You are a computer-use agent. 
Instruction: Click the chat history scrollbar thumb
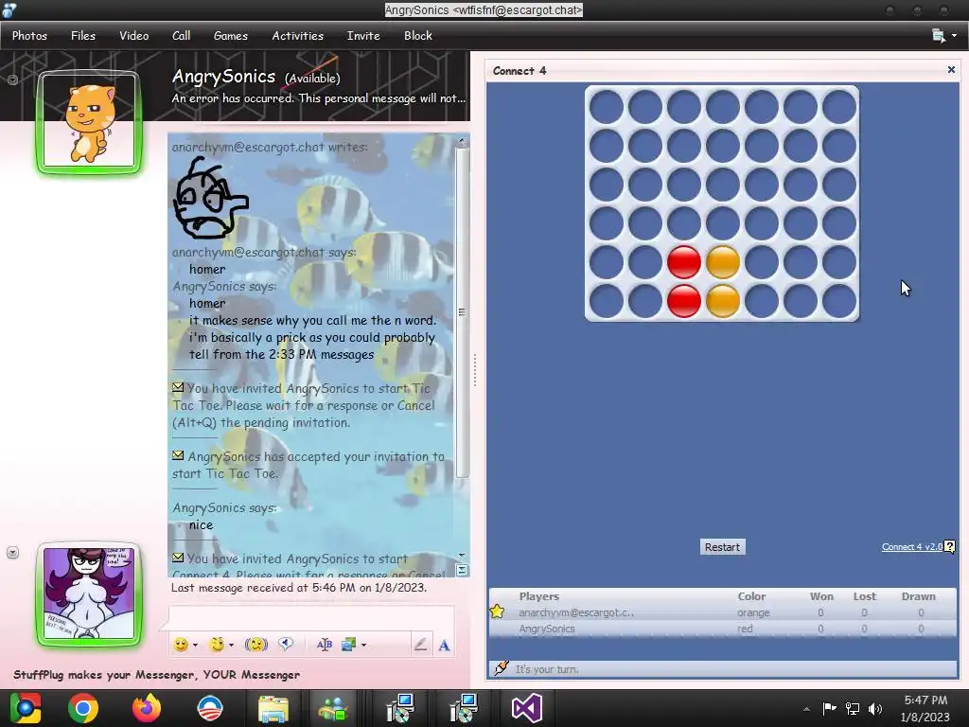(462, 312)
